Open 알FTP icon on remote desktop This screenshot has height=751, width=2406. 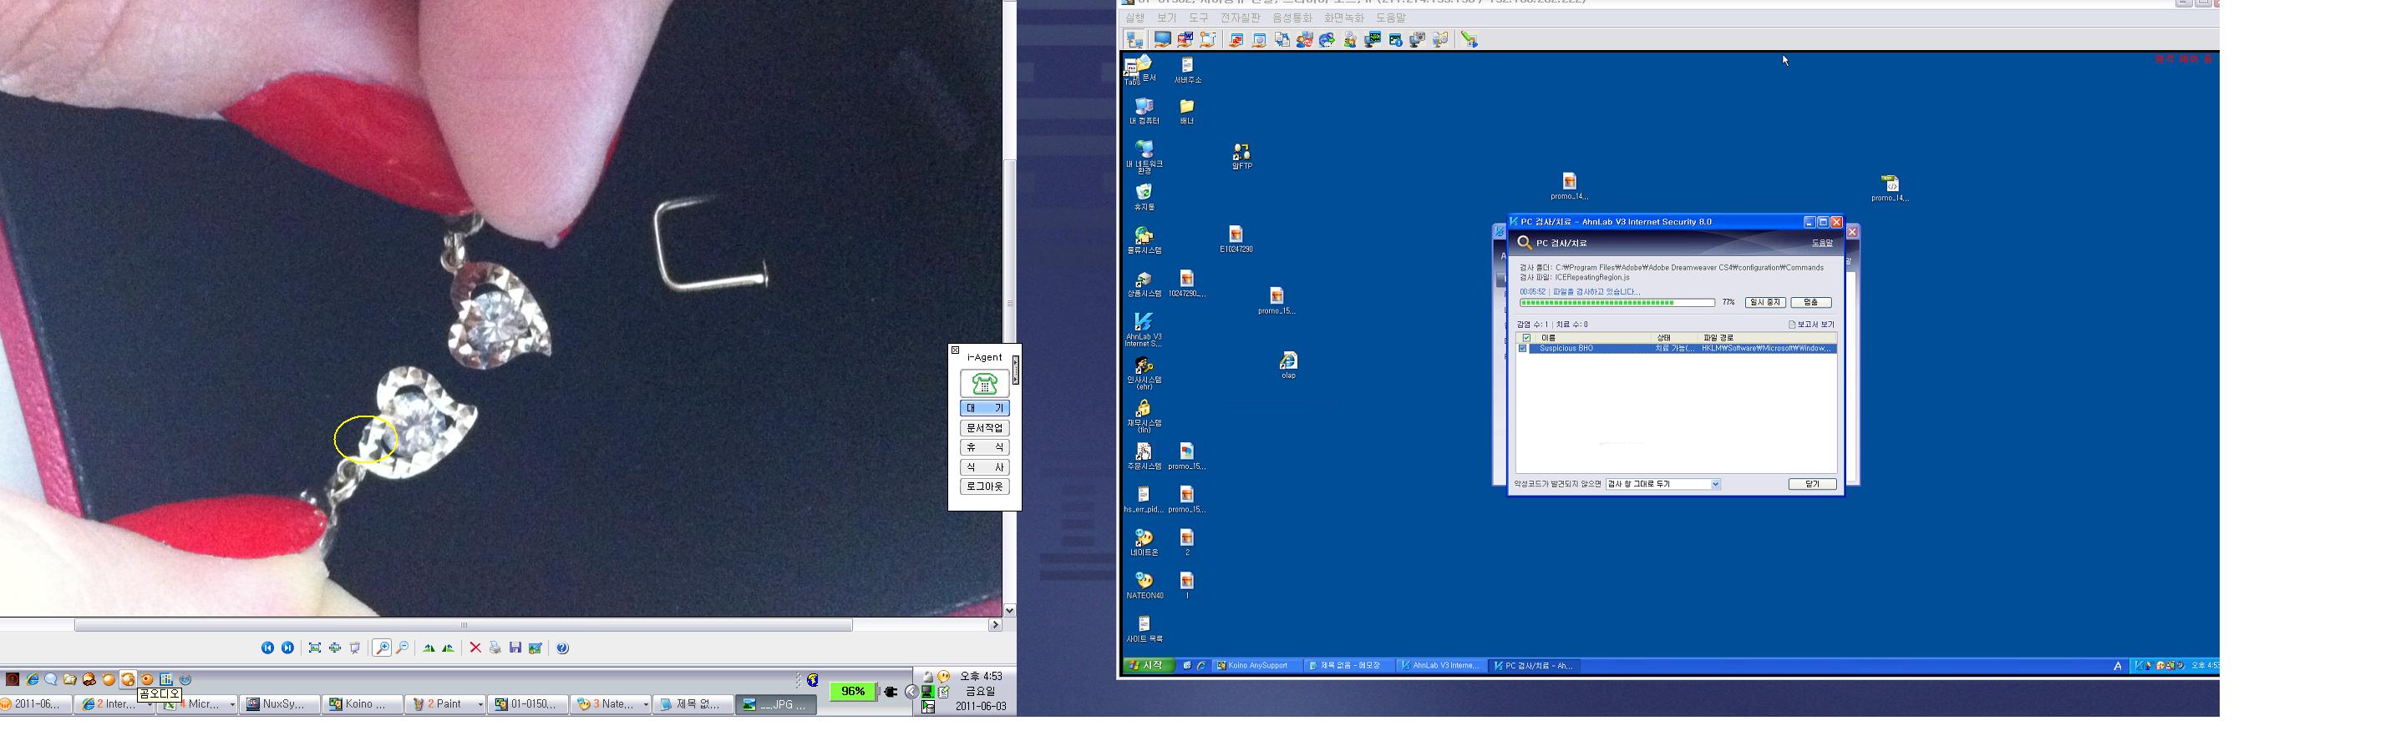(1241, 156)
